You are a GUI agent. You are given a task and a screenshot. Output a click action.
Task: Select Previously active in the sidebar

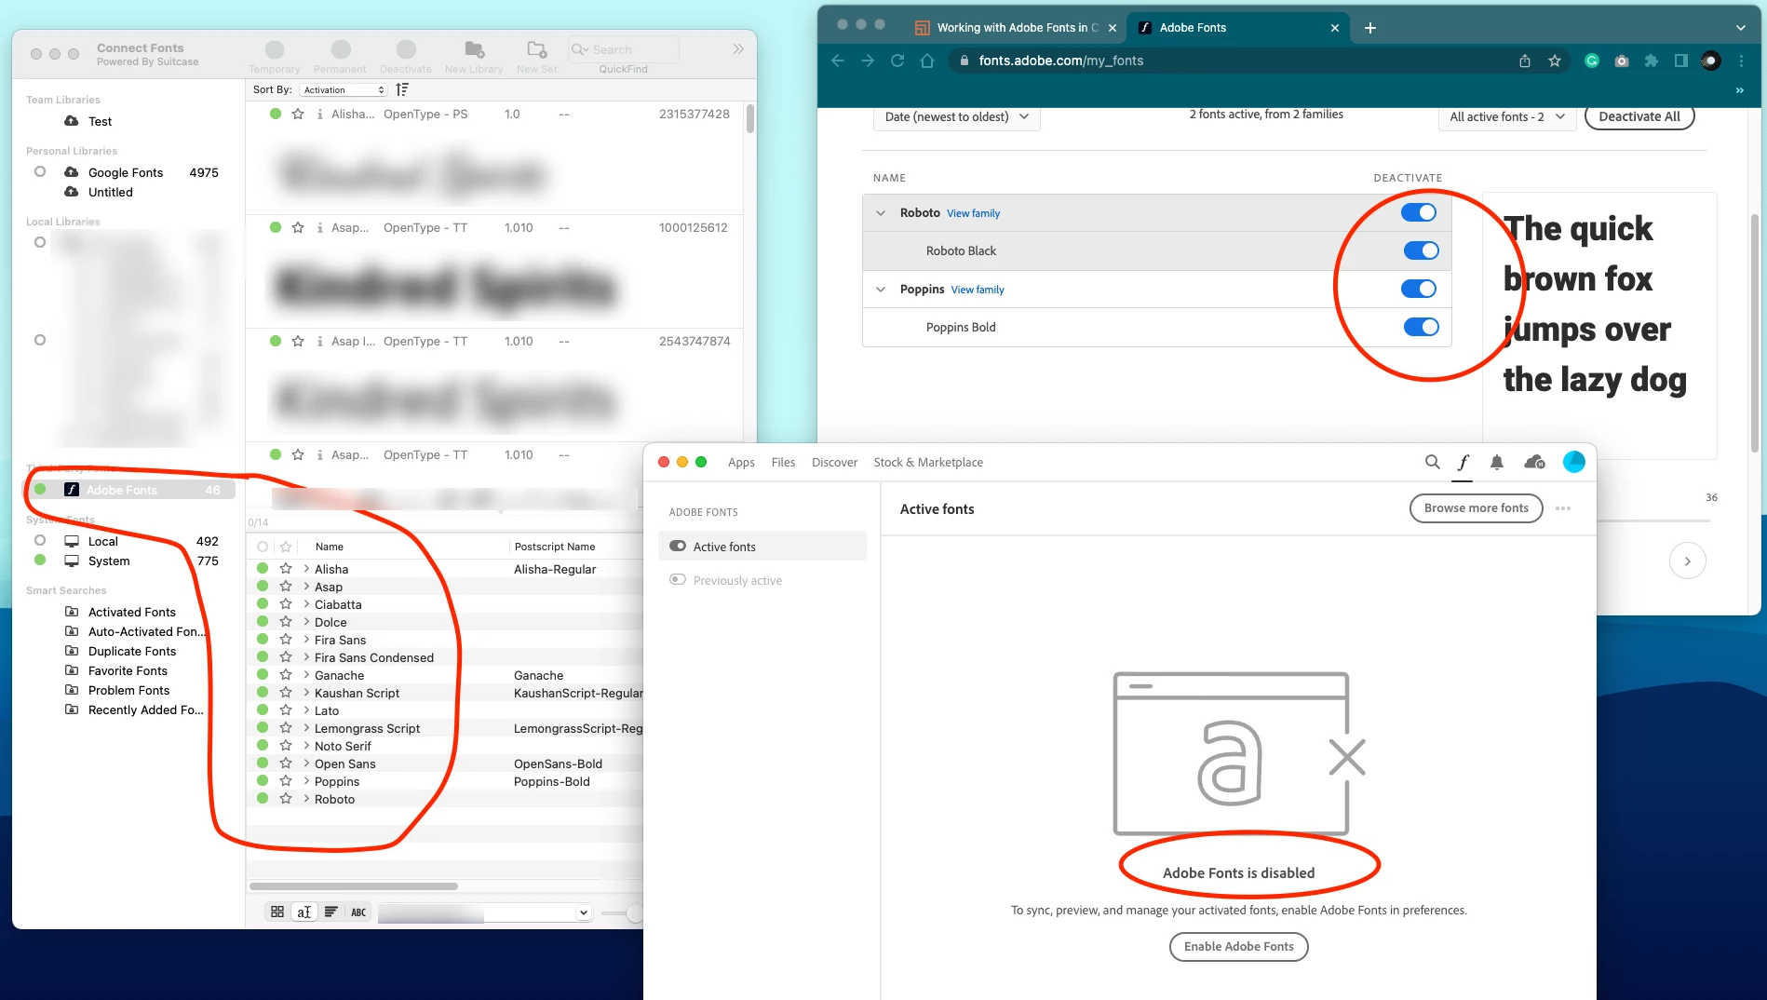pyautogui.click(x=737, y=580)
